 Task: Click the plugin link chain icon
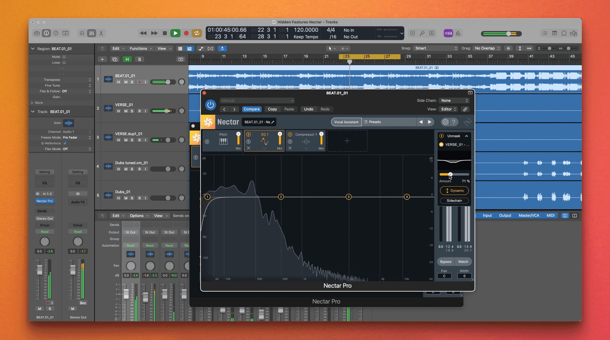(465, 109)
